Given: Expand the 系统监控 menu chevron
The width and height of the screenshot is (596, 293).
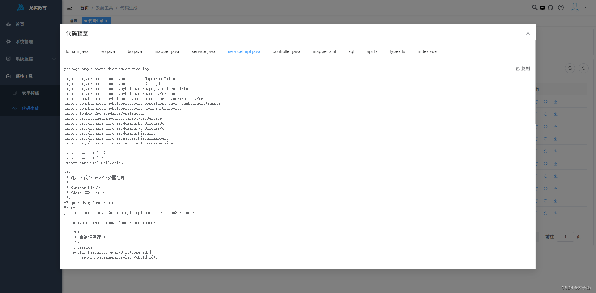Looking at the screenshot, I should click(x=54, y=59).
